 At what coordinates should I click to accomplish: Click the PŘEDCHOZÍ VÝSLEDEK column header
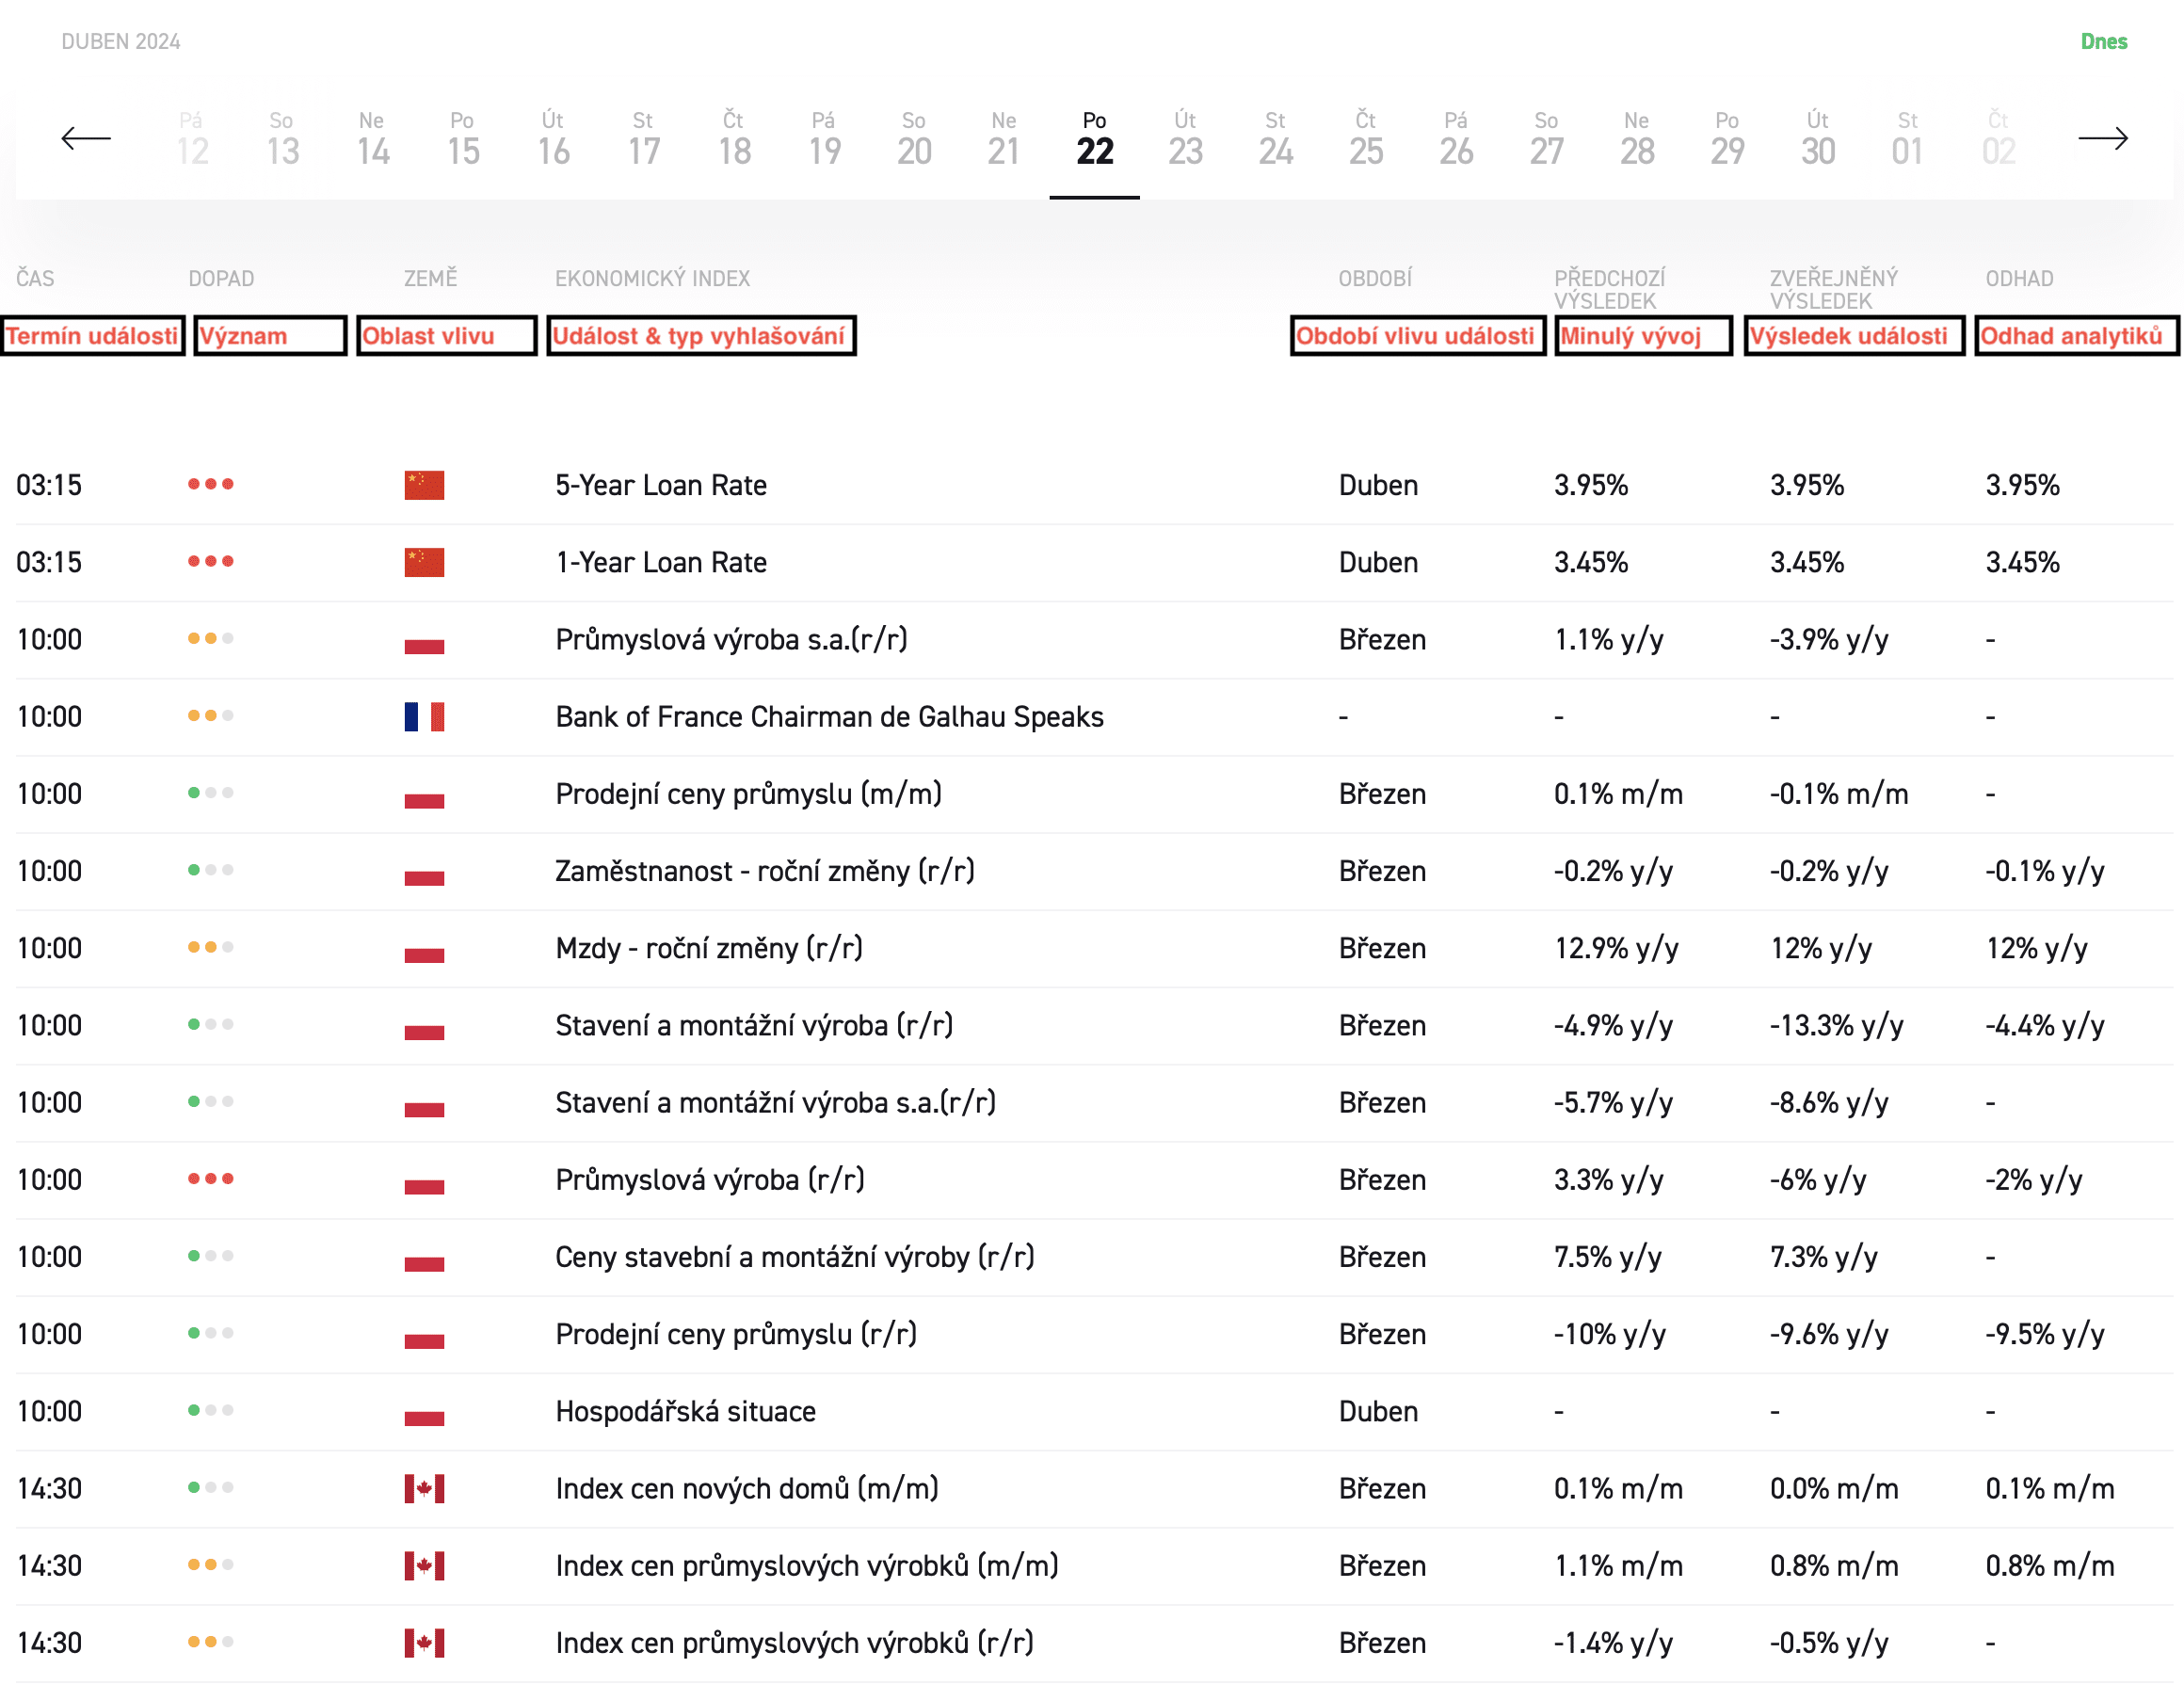click(1609, 289)
